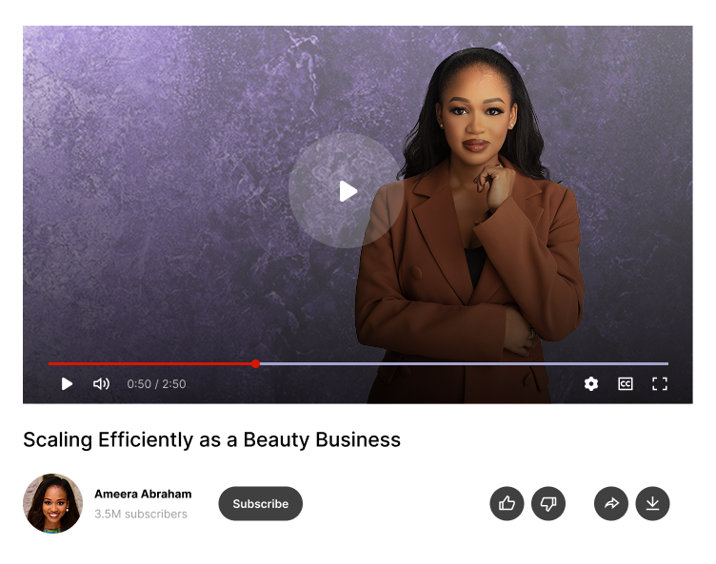This screenshot has width=716, height=564.
Task: Click the video title Scaling Efficiently as a Beauty Business
Action: pos(212,440)
